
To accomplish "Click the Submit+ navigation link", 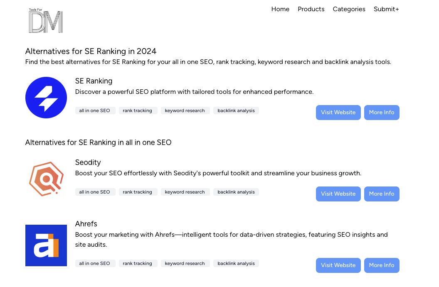I will tap(386, 9).
